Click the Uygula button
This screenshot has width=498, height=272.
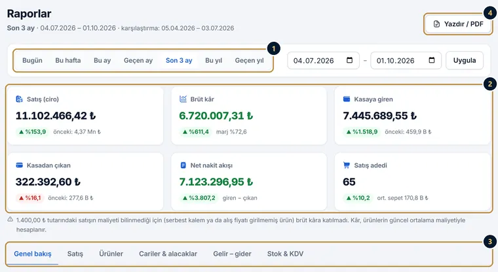(465, 61)
